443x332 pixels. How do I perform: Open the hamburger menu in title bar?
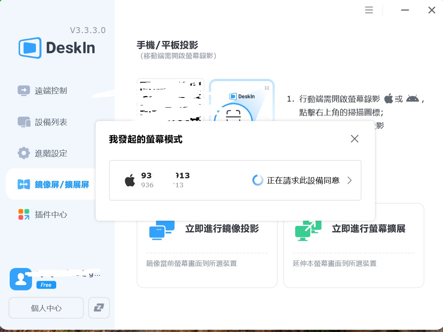369,10
